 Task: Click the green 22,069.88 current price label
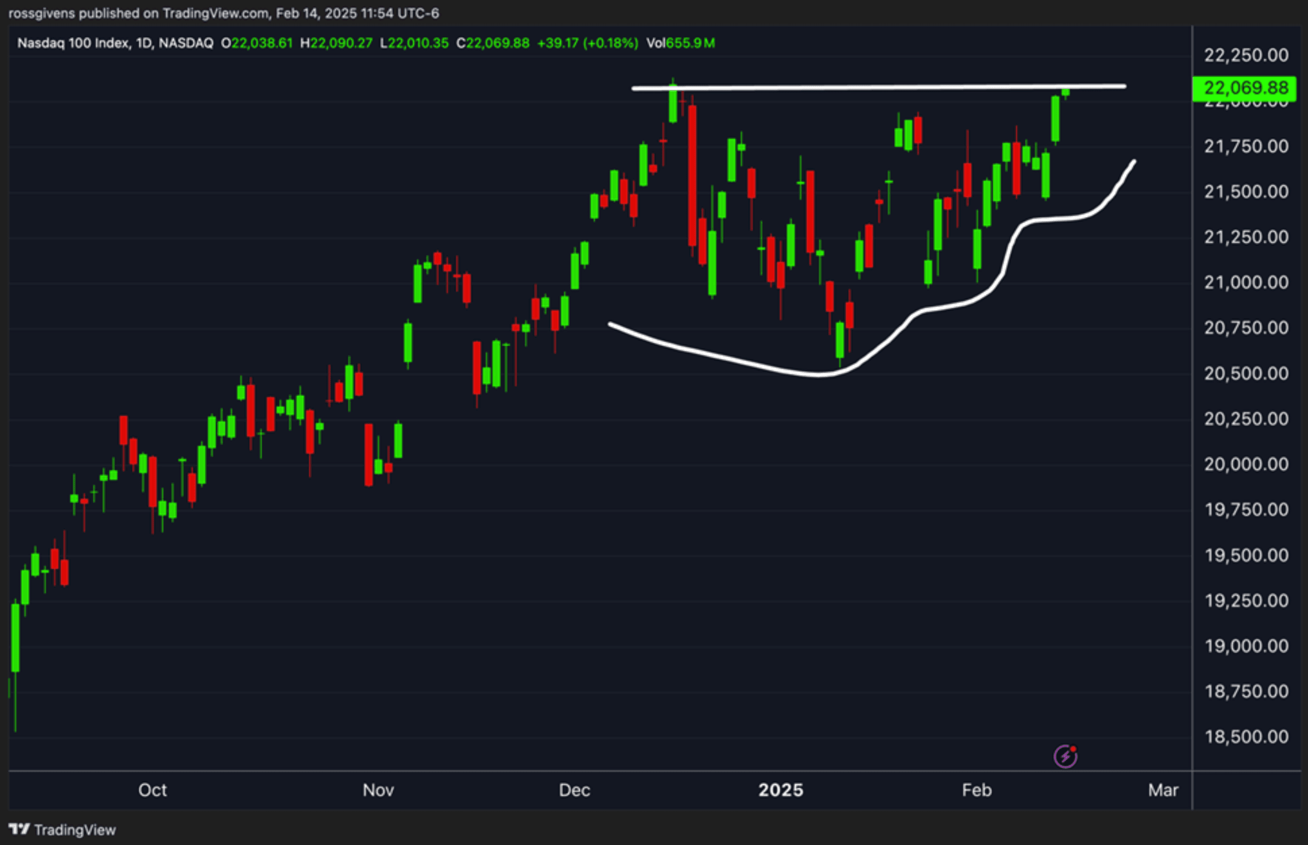click(x=1245, y=88)
